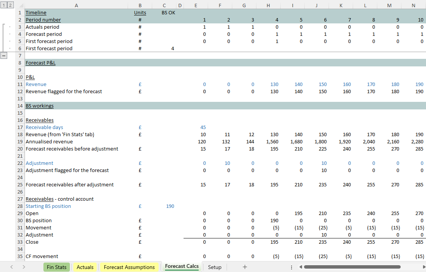
Task: Collapse the grouped rows with minus button
Action: (4, 55)
